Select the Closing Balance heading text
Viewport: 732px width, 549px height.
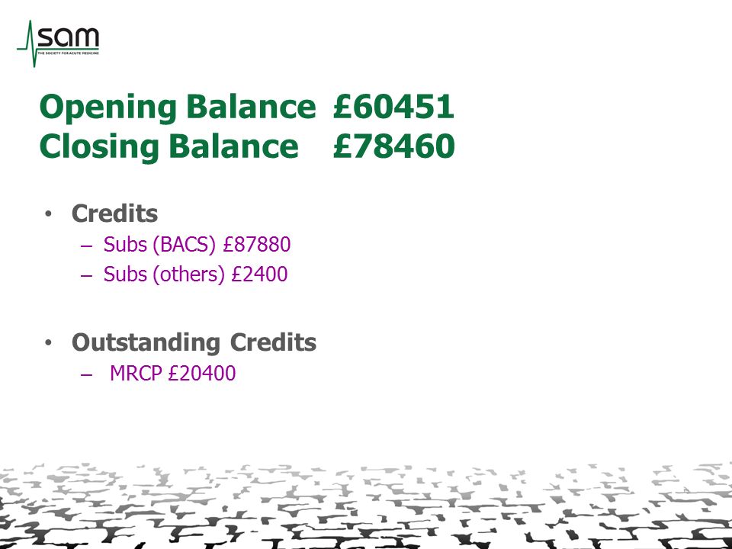click(169, 147)
